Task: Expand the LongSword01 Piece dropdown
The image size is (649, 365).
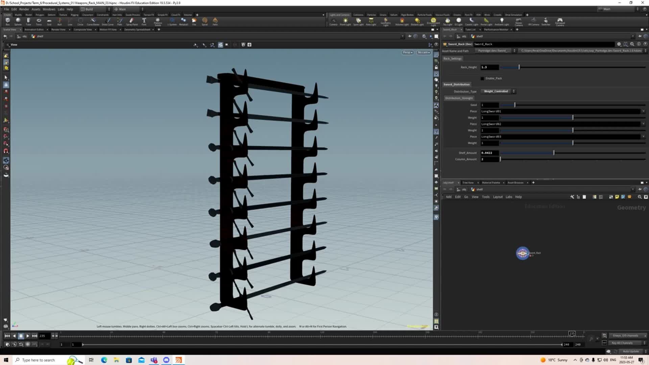Action: (x=644, y=111)
